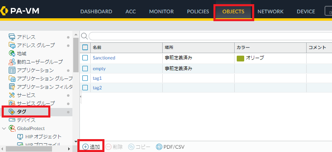Image resolution: width=332 pixels, height=152 pixels.
Task: Open the tag1 link
Action: click(x=97, y=78)
